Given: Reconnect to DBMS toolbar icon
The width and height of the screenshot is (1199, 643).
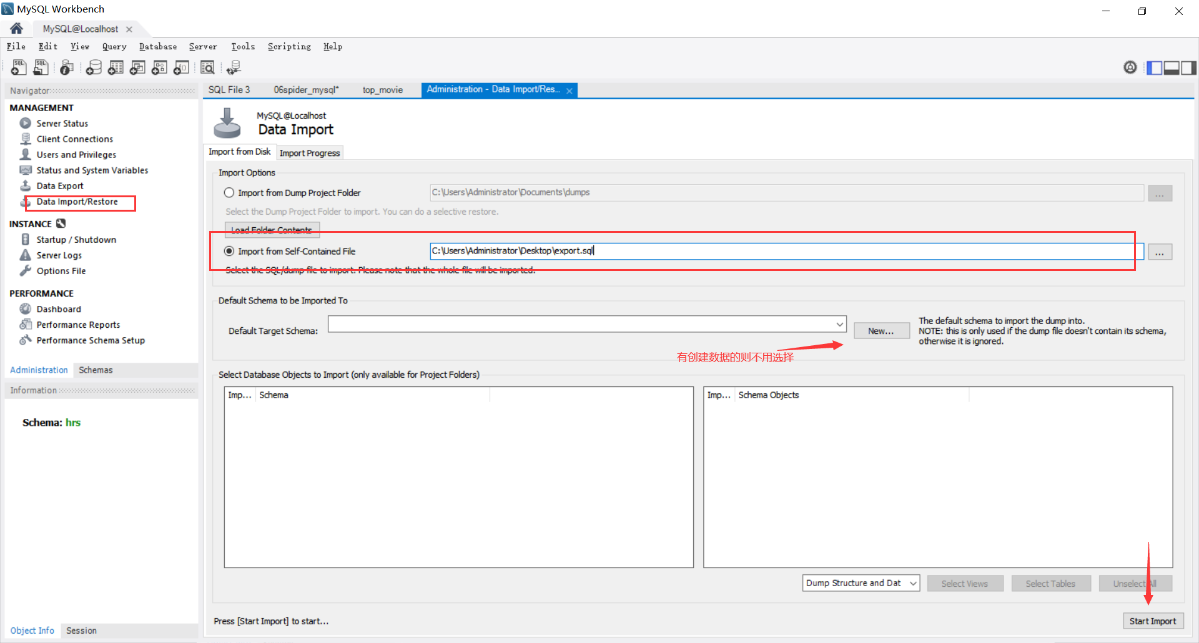Looking at the screenshot, I should pyautogui.click(x=234, y=67).
